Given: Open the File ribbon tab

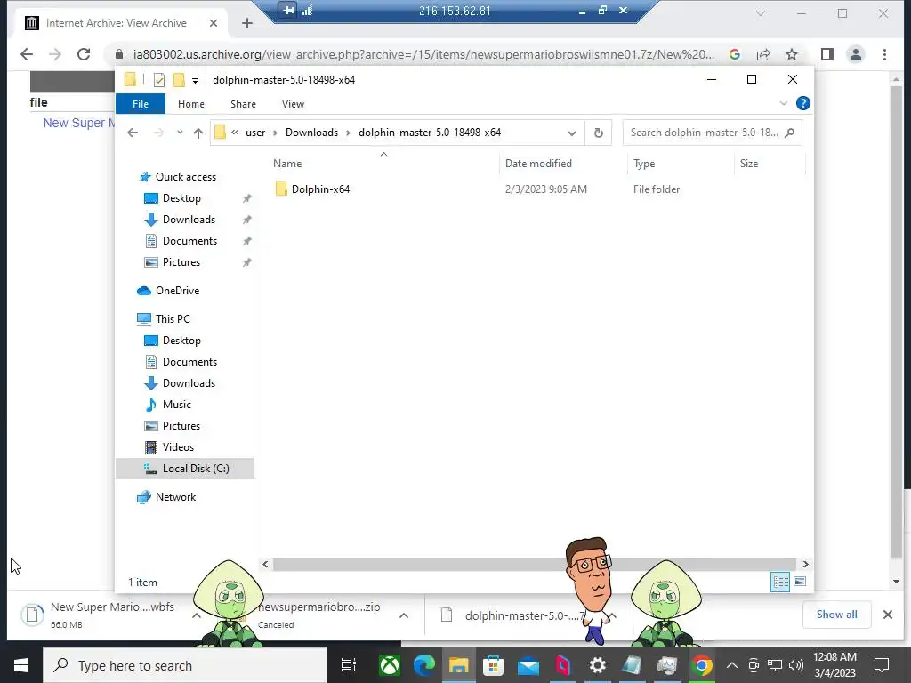Looking at the screenshot, I should (x=141, y=104).
